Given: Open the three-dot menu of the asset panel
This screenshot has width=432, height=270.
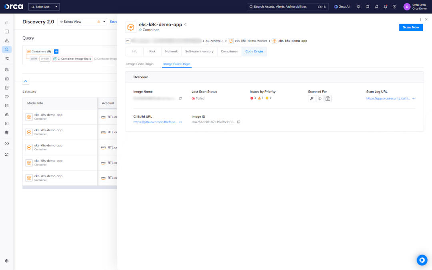Looking at the screenshot, I should [x=420, y=19].
